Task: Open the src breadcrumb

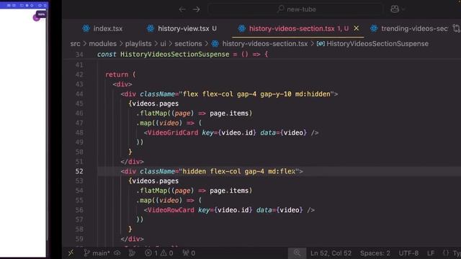Action: 75,44
